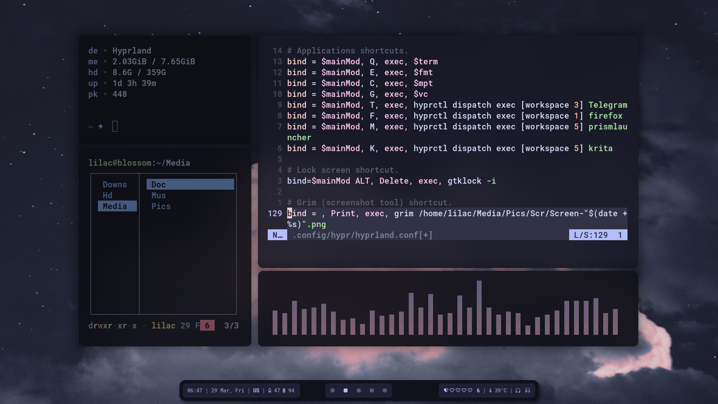Open the Mus folder in Media
718x404 pixels.
(x=159, y=195)
